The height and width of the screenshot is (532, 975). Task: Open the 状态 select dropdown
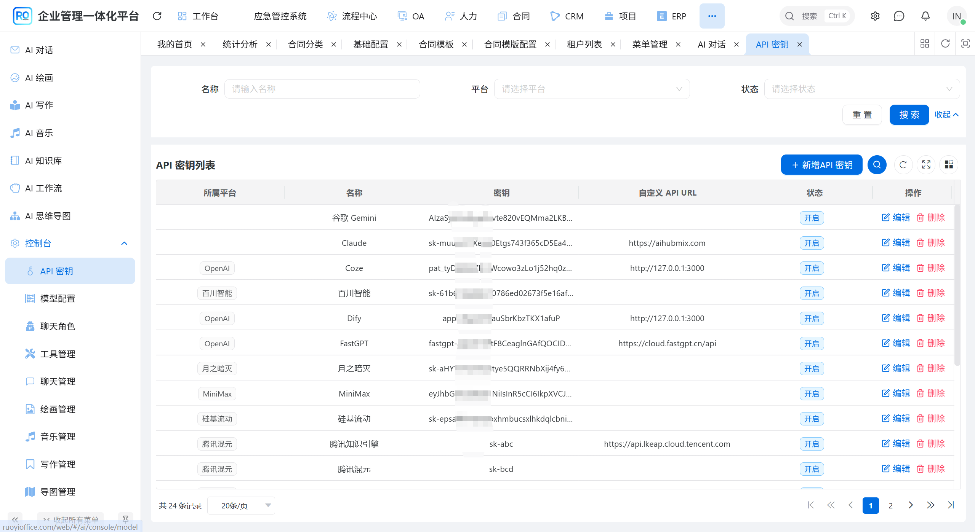click(x=862, y=89)
